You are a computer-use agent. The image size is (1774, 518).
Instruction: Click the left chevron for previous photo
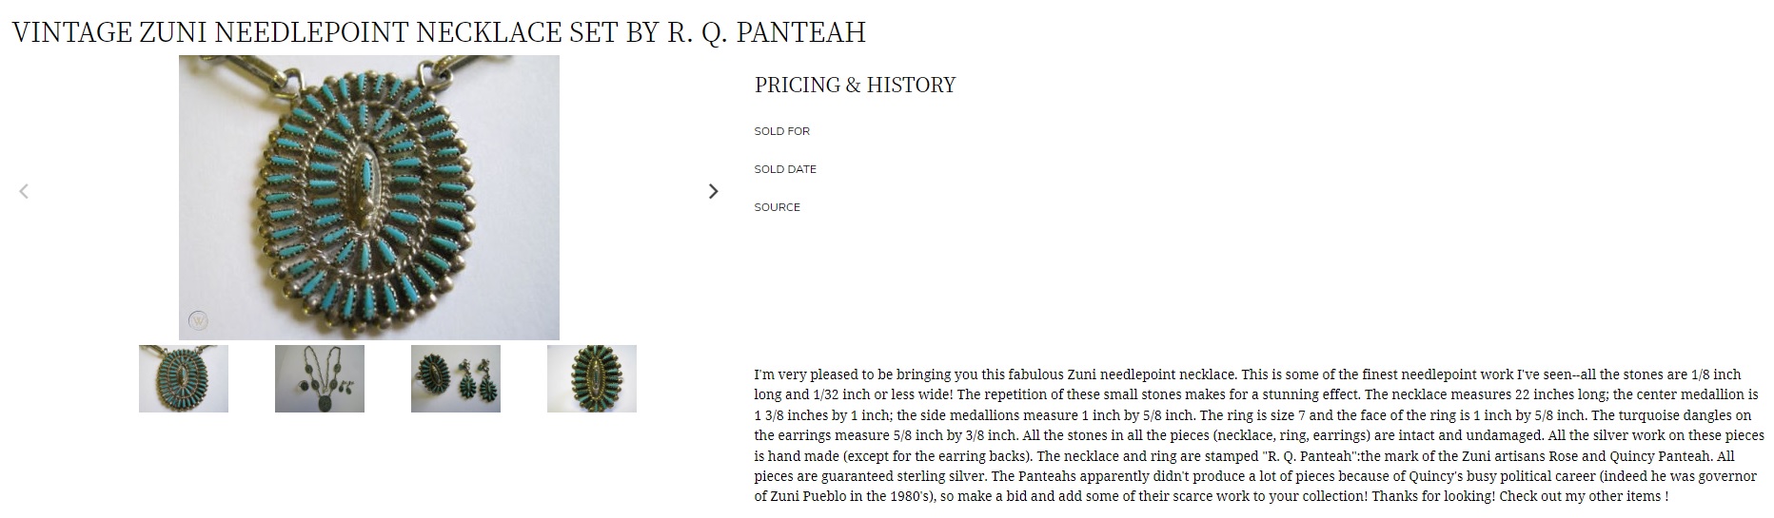coord(24,191)
